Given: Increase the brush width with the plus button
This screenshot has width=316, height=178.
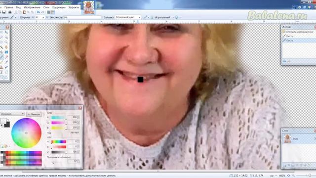Looking at the screenshot, I should pyautogui.click(x=47, y=17).
